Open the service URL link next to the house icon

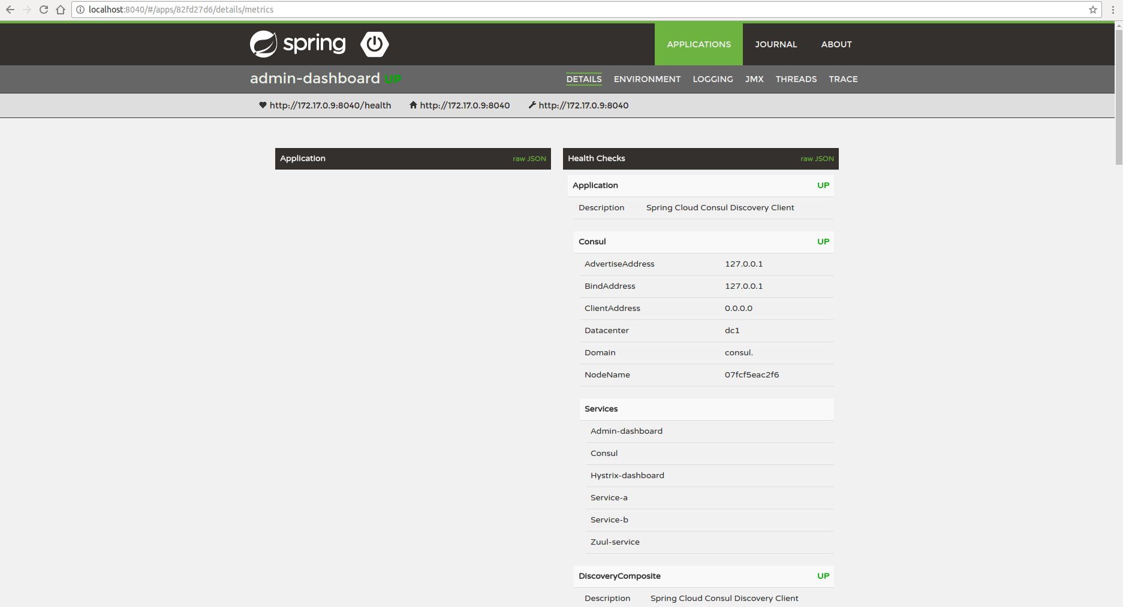[465, 105]
